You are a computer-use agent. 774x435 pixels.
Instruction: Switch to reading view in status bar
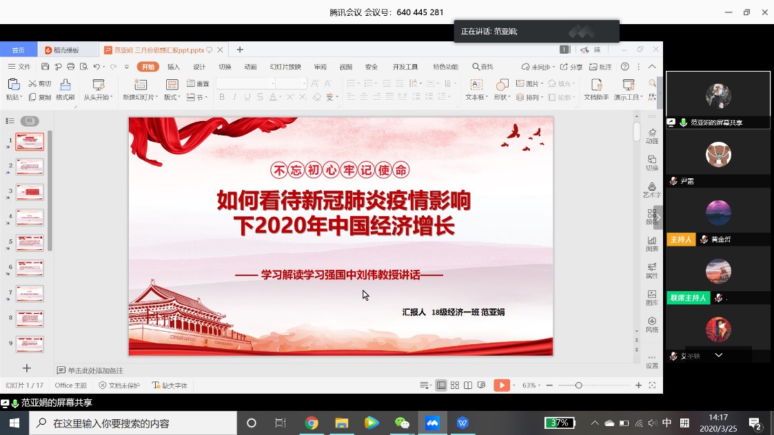point(468,385)
